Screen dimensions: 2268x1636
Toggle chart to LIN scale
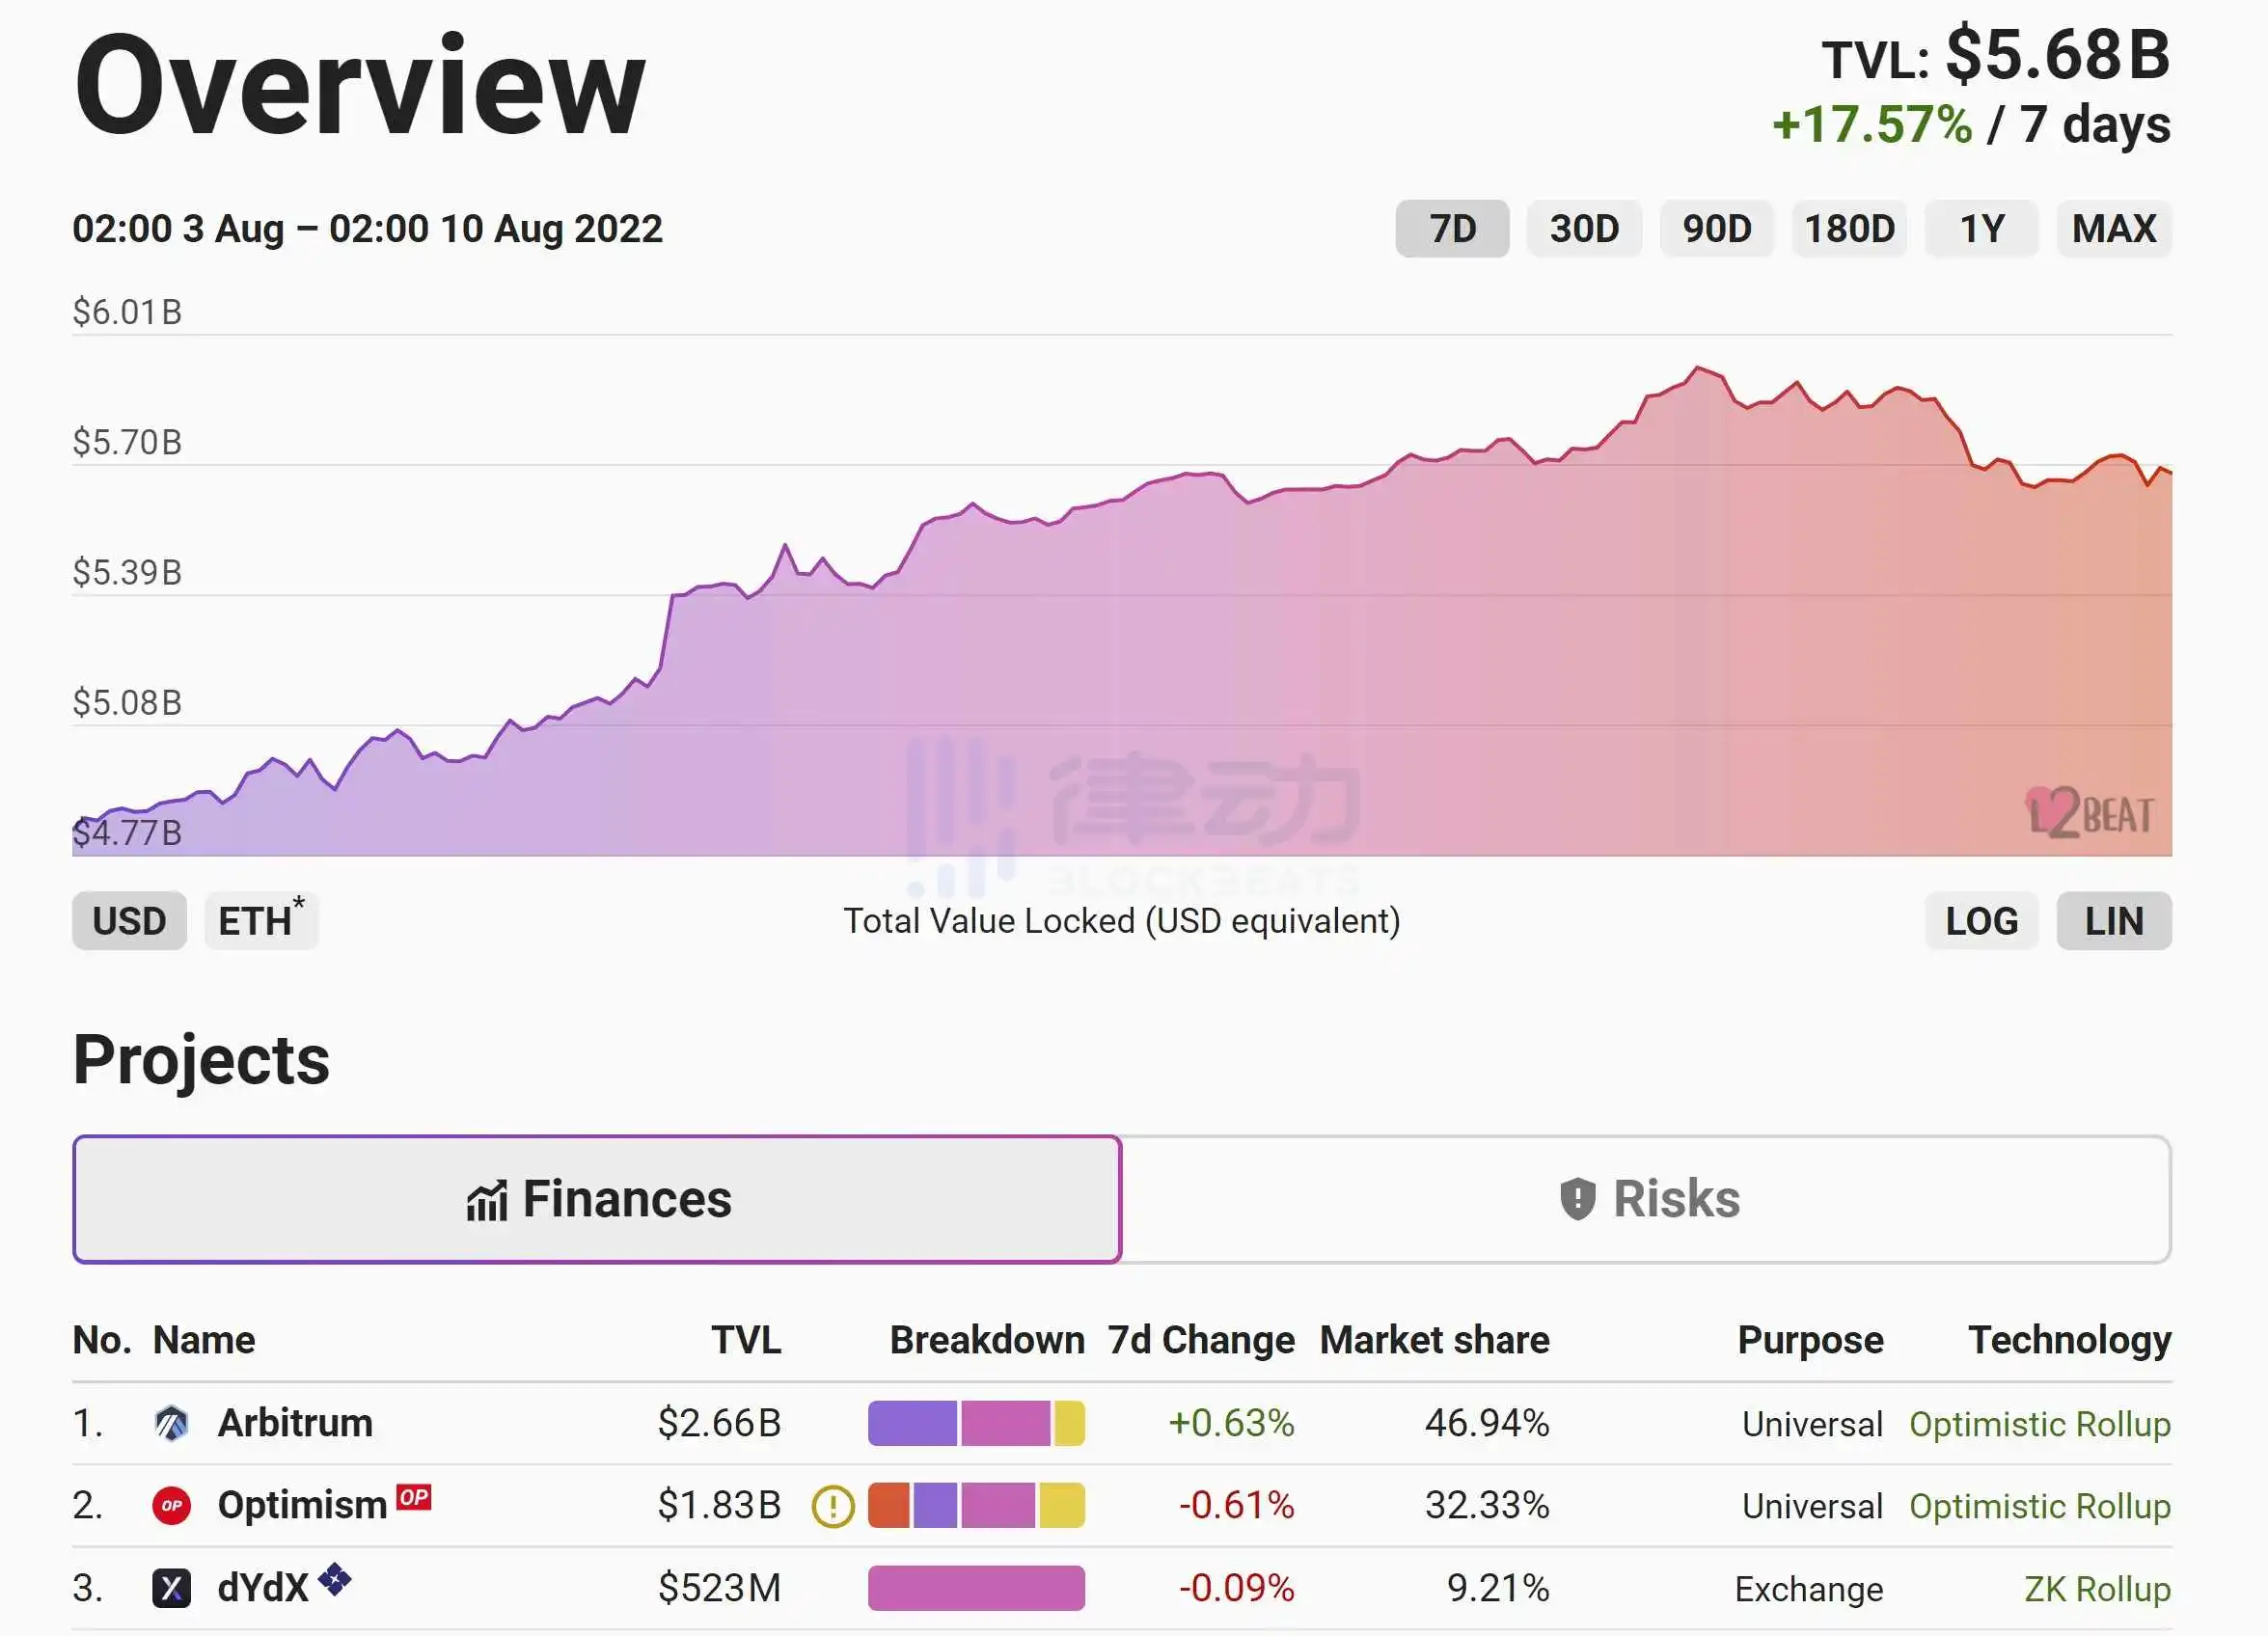tap(2113, 920)
